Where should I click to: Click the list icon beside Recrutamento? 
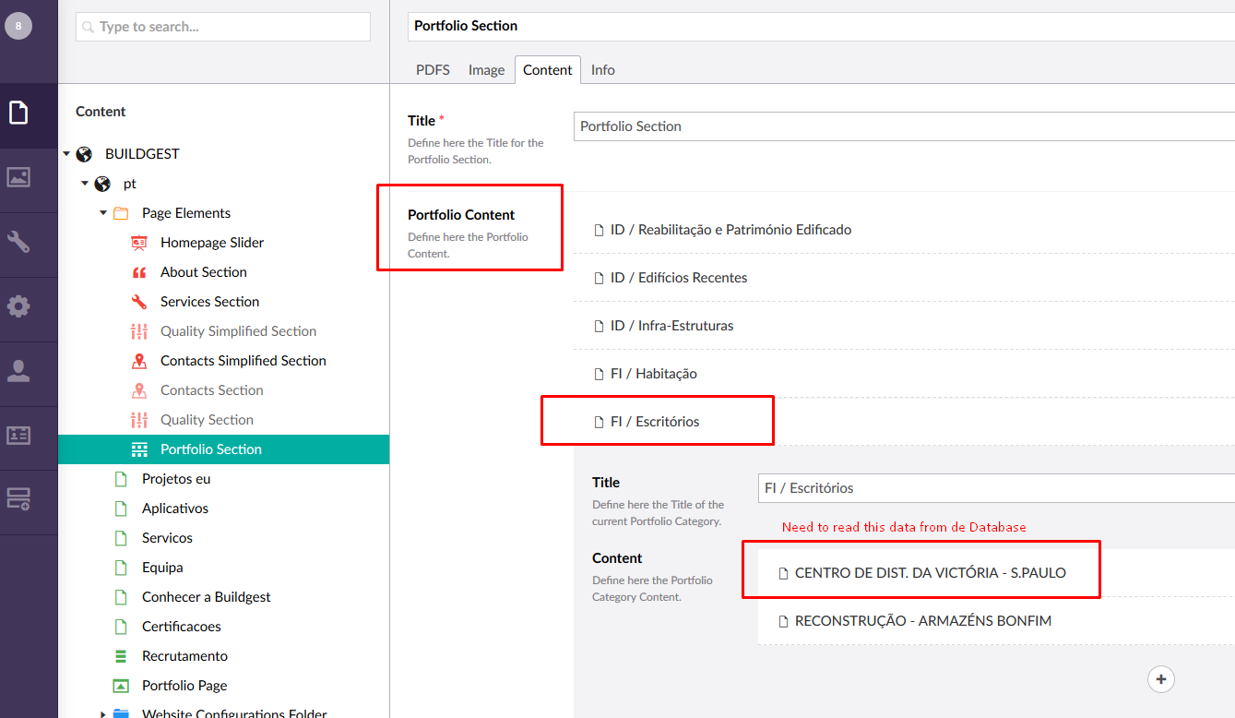click(120, 656)
